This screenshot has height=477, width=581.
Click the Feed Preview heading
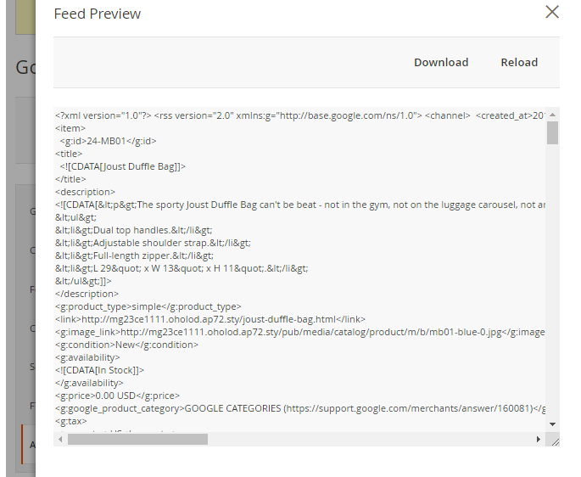tap(98, 14)
